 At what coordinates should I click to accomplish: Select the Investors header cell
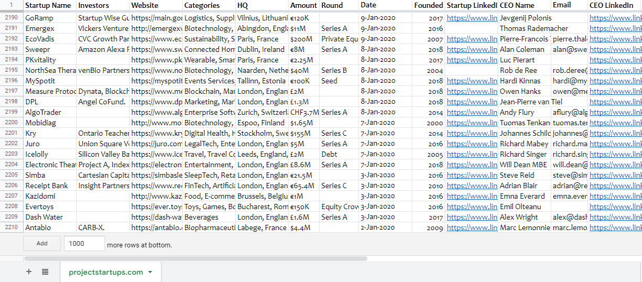[x=103, y=5]
